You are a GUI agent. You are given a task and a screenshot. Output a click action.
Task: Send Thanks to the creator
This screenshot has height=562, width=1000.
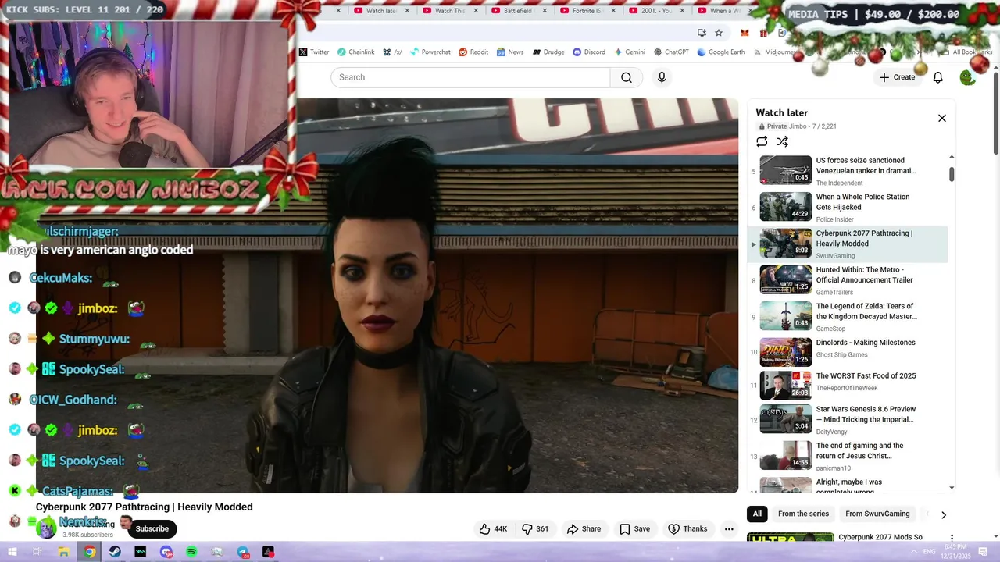687,528
